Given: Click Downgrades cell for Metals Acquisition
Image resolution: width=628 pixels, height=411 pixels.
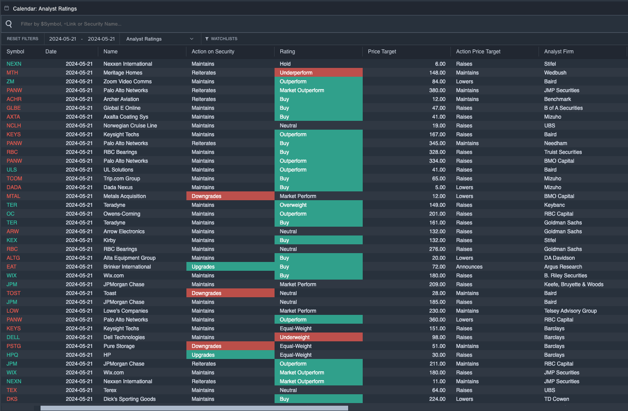Looking at the screenshot, I should pyautogui.click(x=230, y=196).
